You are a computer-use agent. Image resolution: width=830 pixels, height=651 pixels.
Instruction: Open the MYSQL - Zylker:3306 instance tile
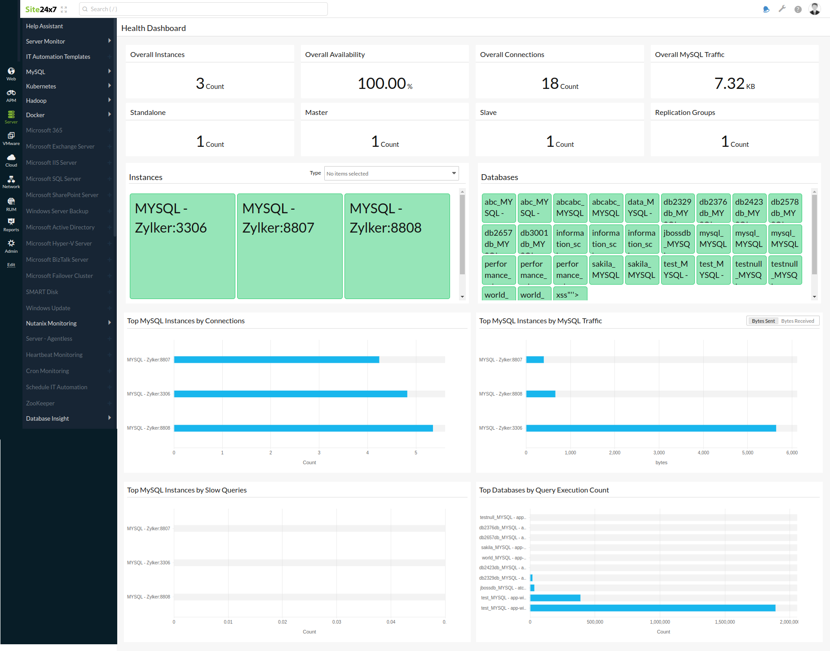[182, 246]
